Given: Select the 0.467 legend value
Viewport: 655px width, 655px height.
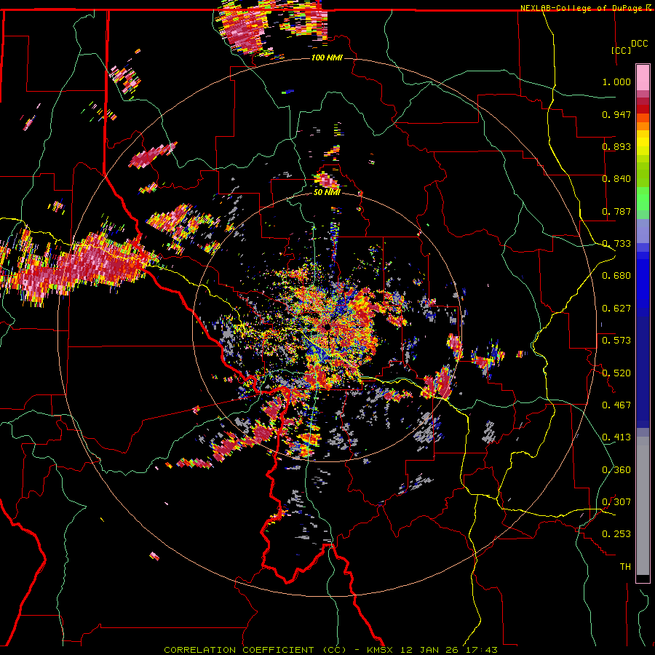Looking at the screenshot, I should pyautogui.click(x=616, y=405).
